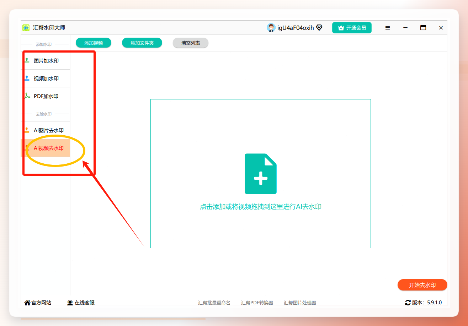Open the 汇帮图片处理器 link

[x=300, y=303]
